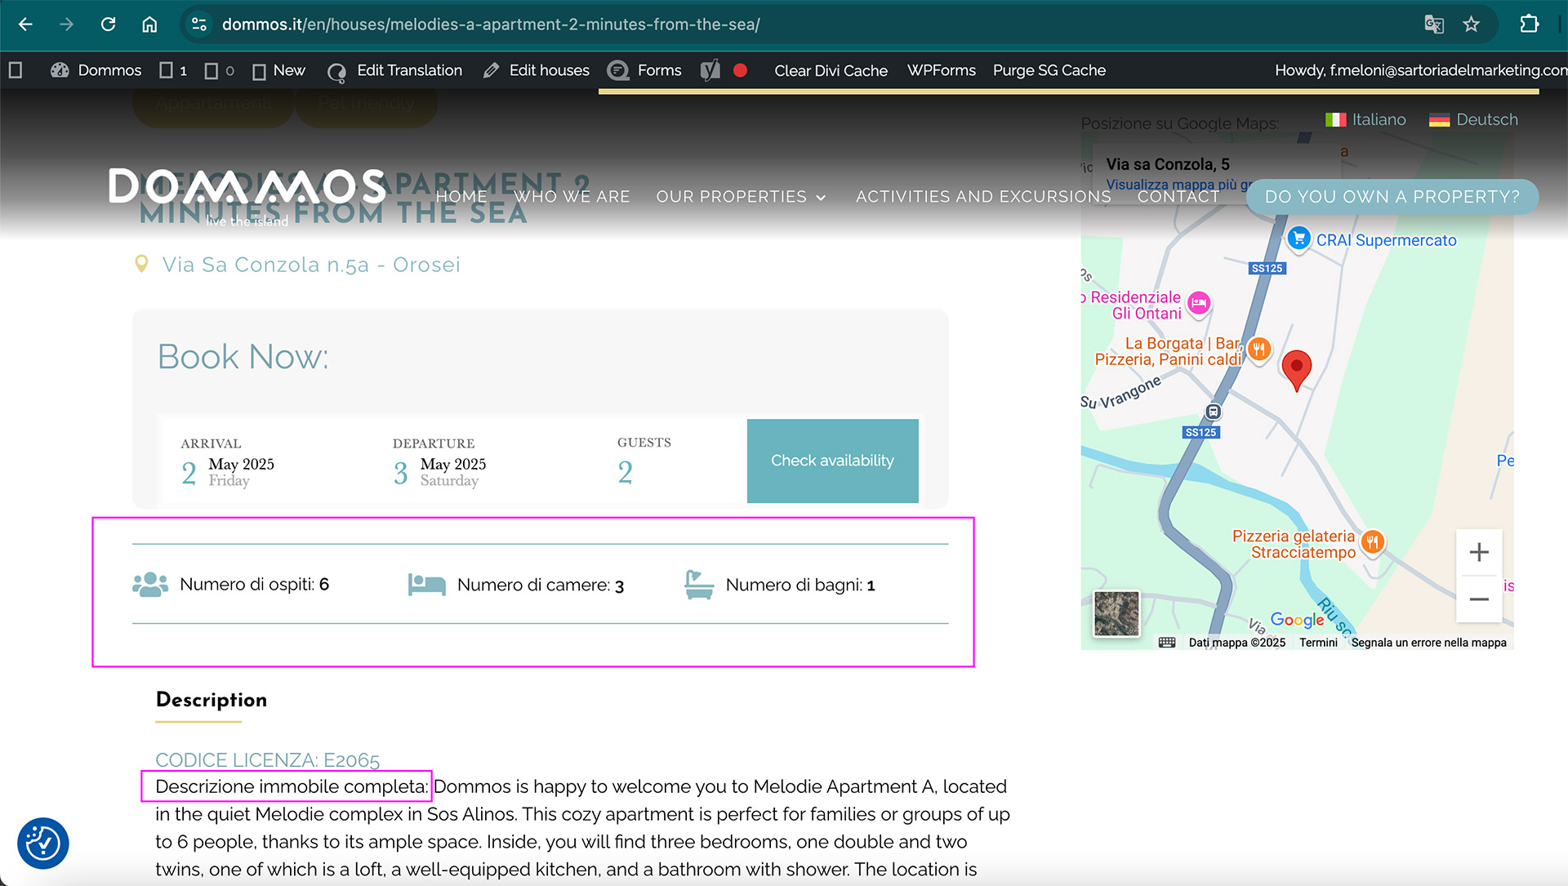The image size is (1568, 886).
Task: Zoom in on the Google map
Action: pos(1478,553)
